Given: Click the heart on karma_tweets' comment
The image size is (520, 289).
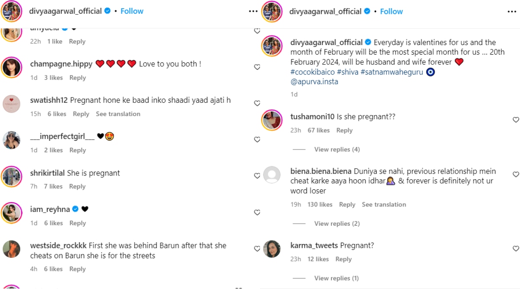Looking at the screenshot, I should click(x=516, y=249).
